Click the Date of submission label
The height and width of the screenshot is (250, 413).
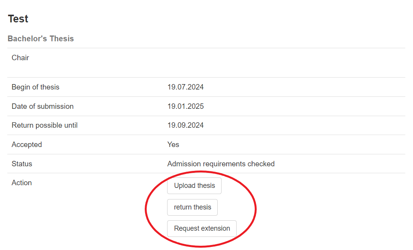pyautogui.click(x=42, y=106)
